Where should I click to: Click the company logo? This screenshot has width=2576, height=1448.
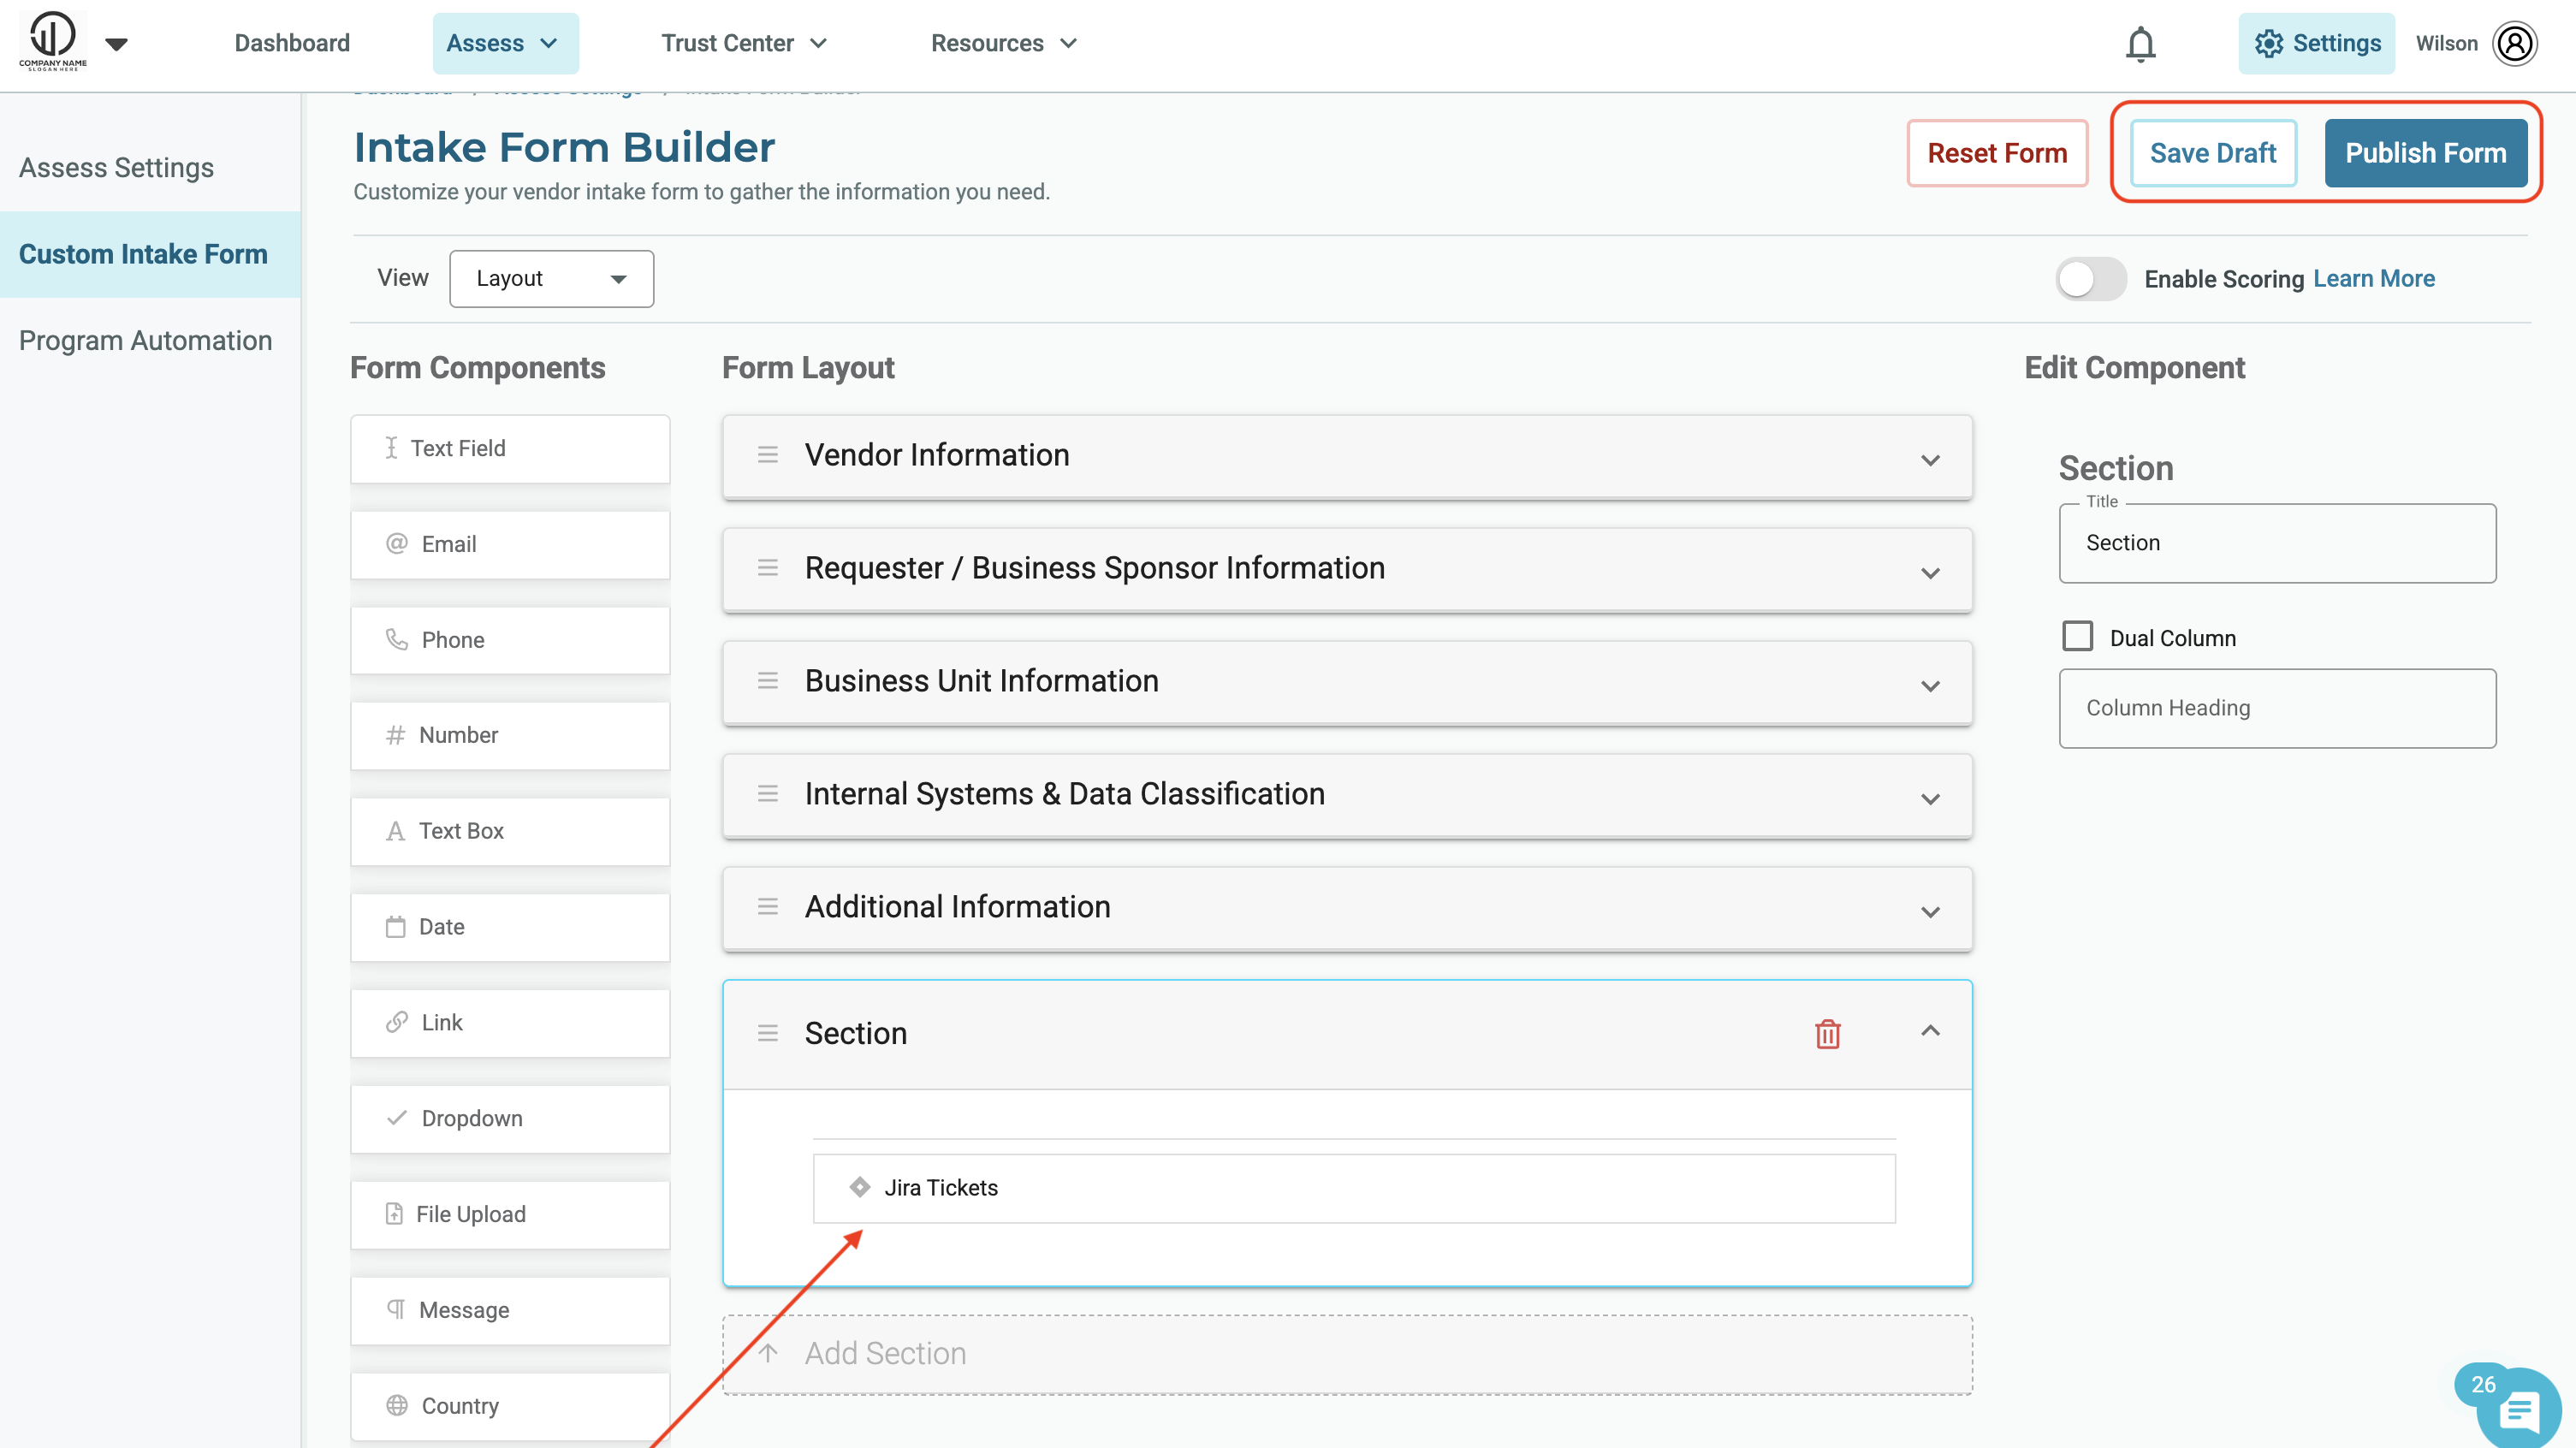coord(52,40)
